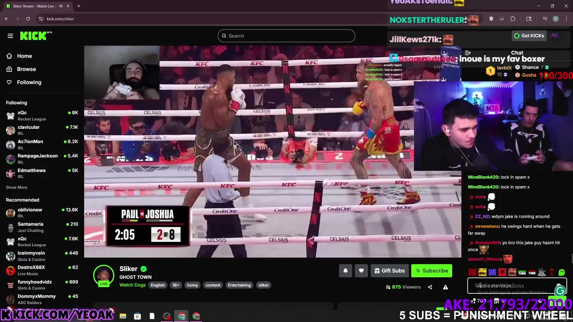This screenshot has height=322, width=573.
Task: Open Microsoft Store from taskbar
Action: click(x=137, y=316)
